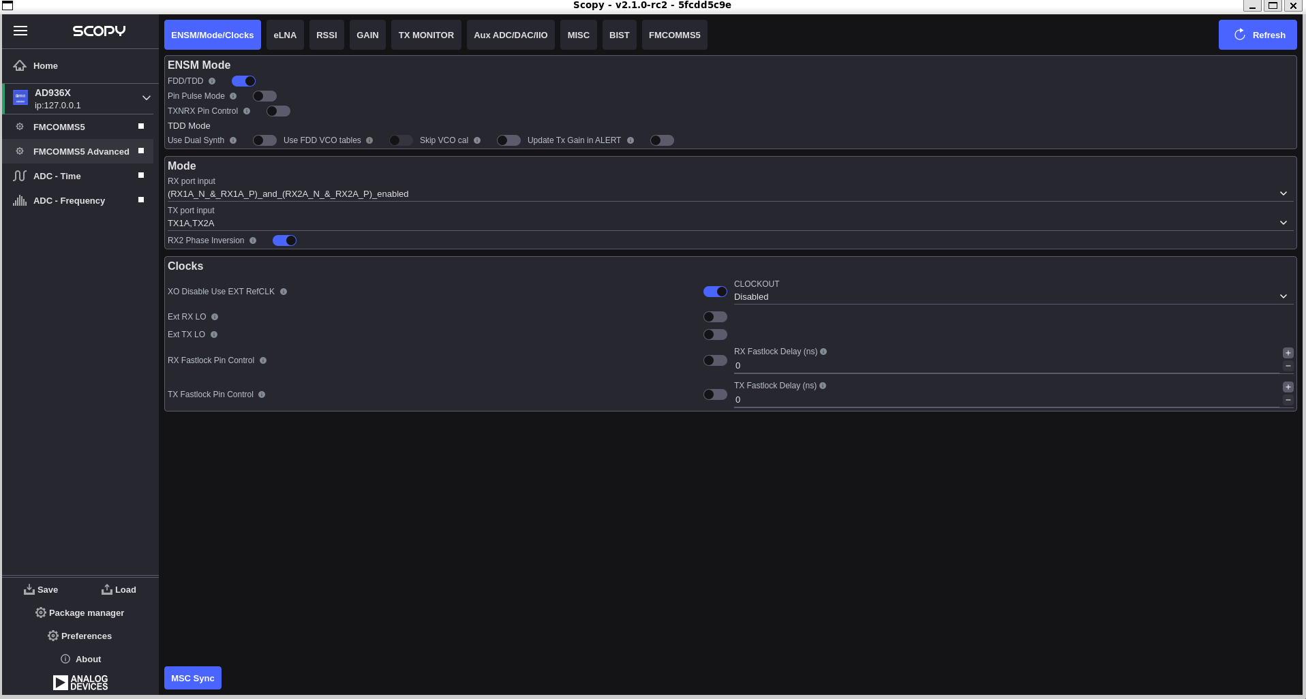The height and width of the screenshot is (699, 1306).
Task: Click info icon next to RX Fastlock Delay
Action: (x=823, y=352)
